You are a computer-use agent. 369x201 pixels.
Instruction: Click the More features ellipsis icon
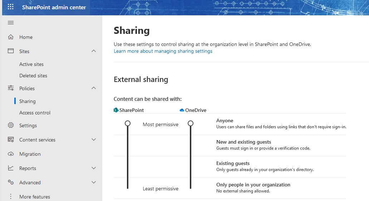(x=11, y=196)
